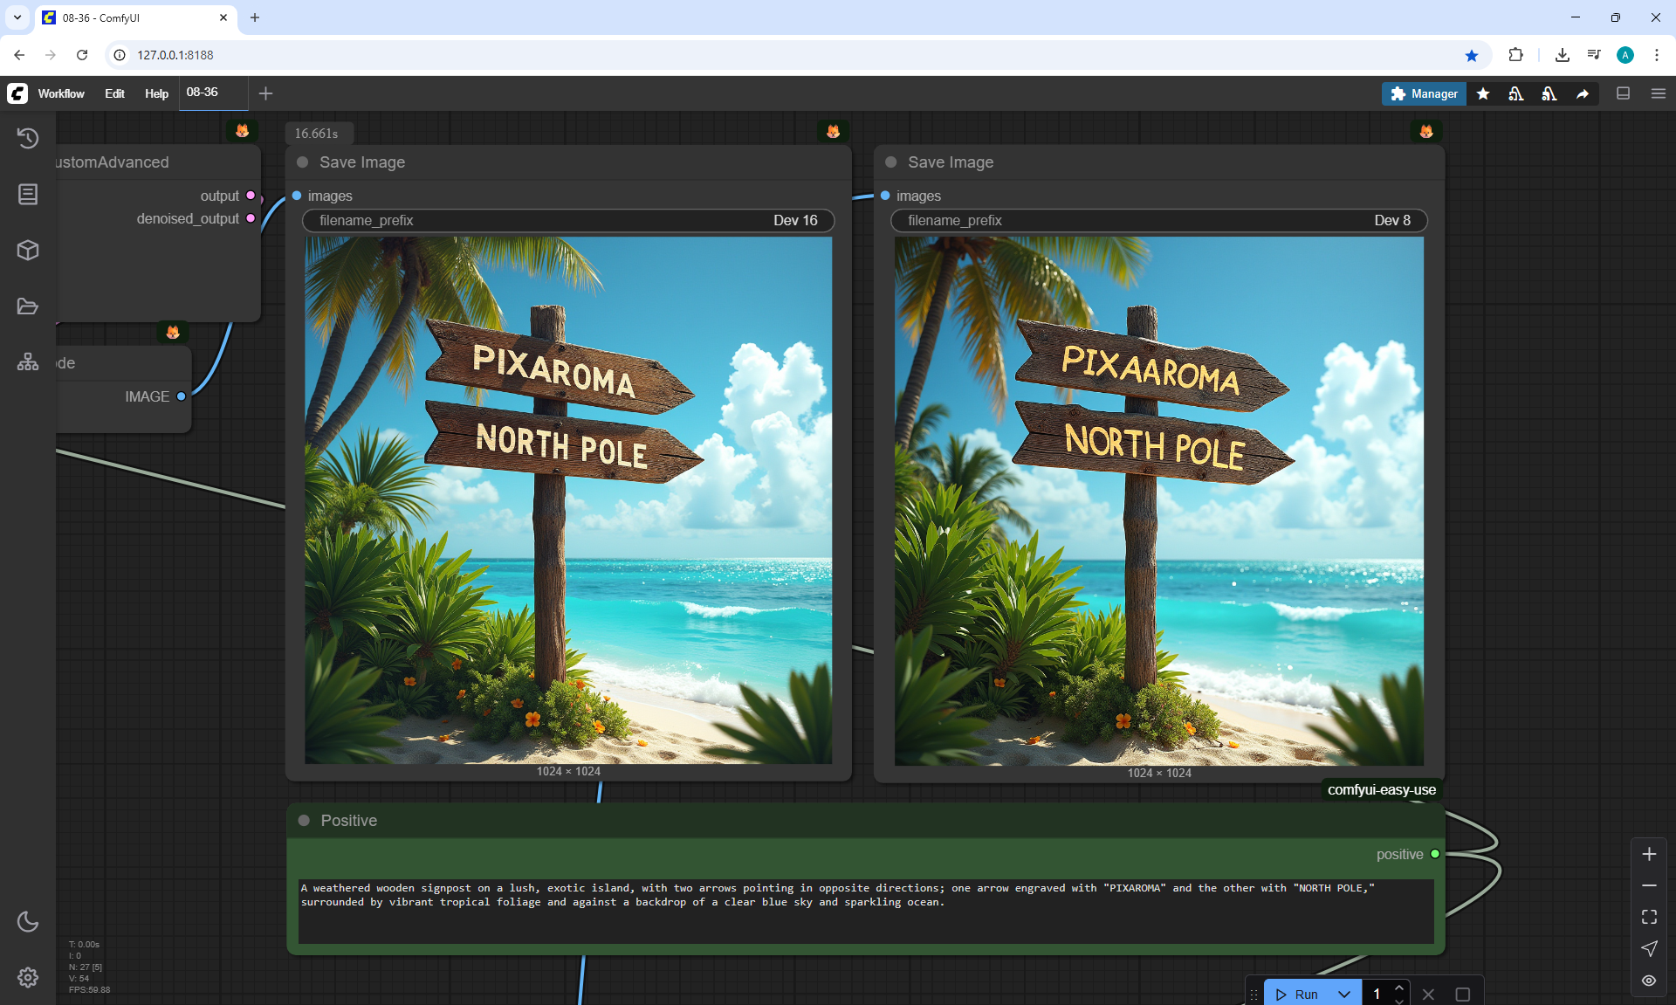Viewport: 1676px width, 1005px height.
Task: Open the ComfyUI Manager
Action: pos(1424,93)
